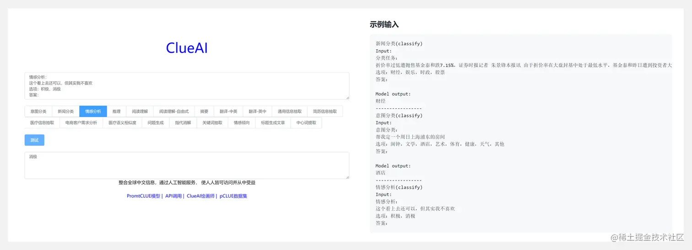Image resolution: width=692 pixels, height=250 pixels.
Task: Visit the ClueAI绘画师 link
Action: [200, 196]
